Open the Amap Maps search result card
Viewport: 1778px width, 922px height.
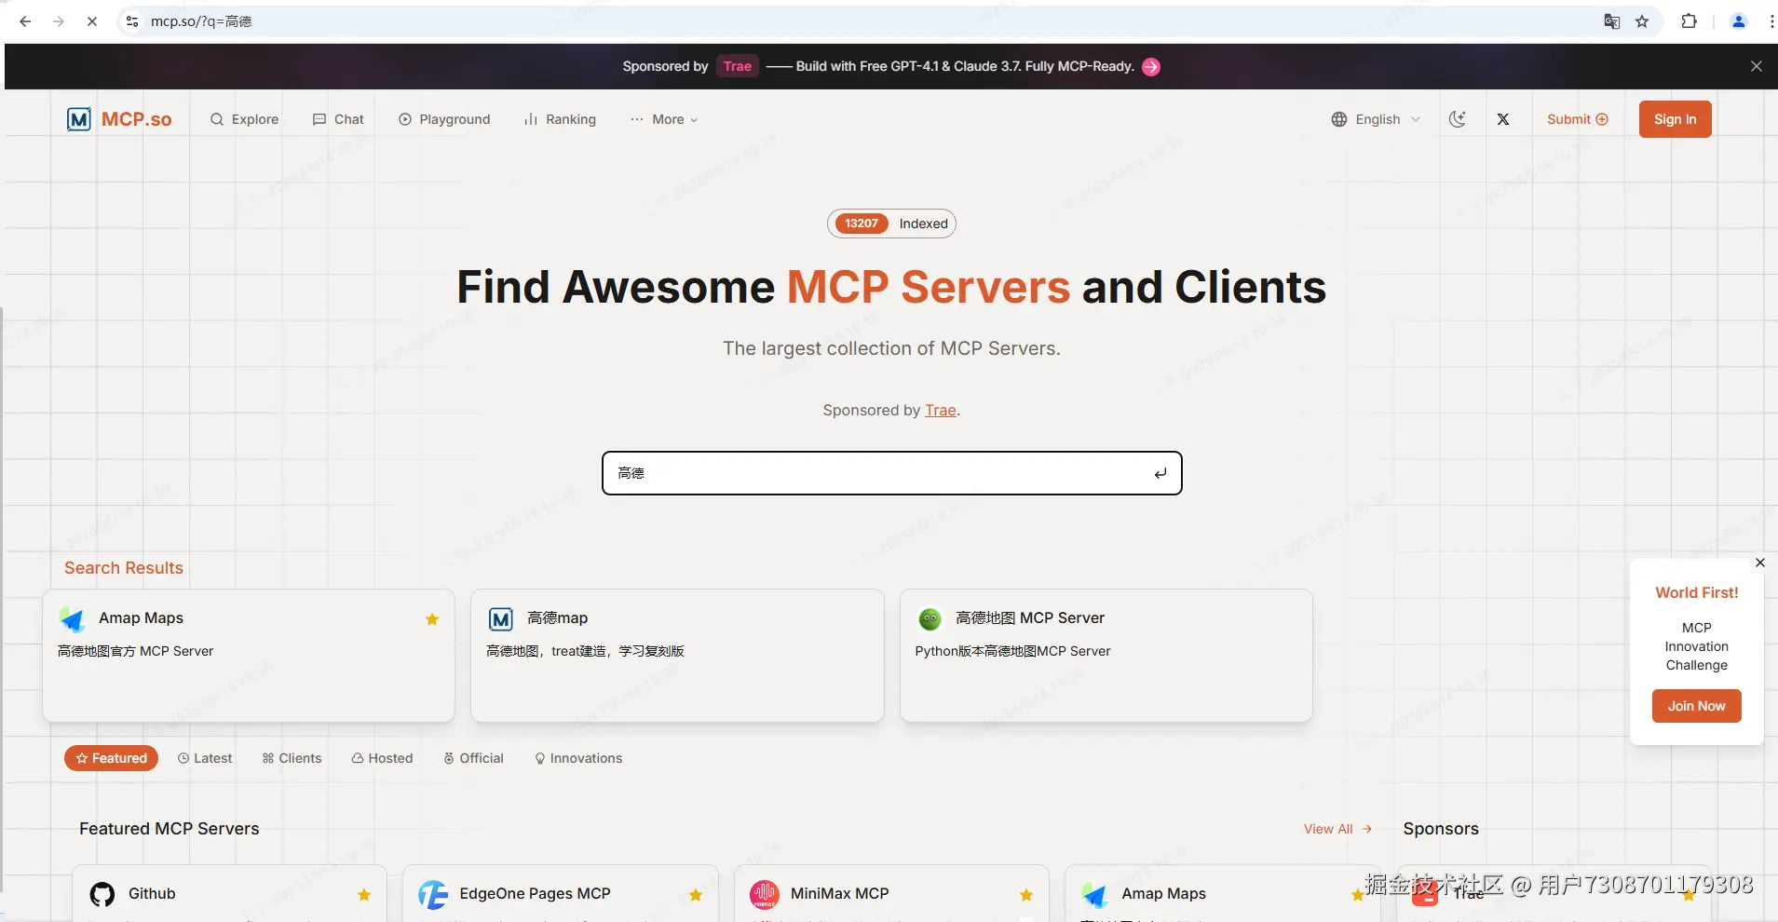tap(249, 656)
